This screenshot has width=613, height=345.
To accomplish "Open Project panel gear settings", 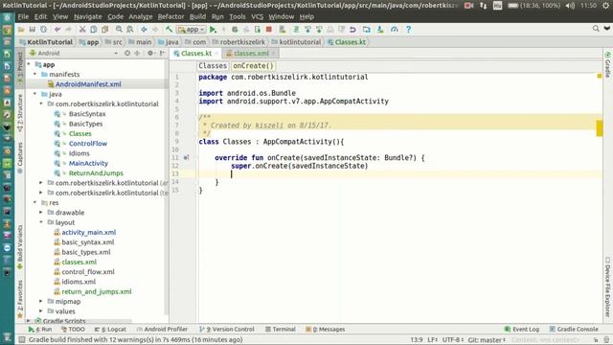I will click(x=150, y=53).
